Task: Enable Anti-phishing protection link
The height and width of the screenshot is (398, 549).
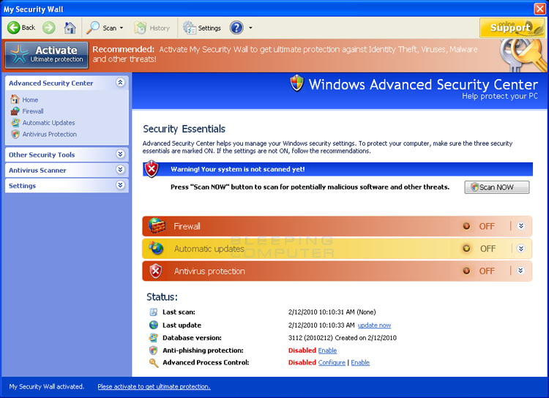Action: click(x=327, y=350)
